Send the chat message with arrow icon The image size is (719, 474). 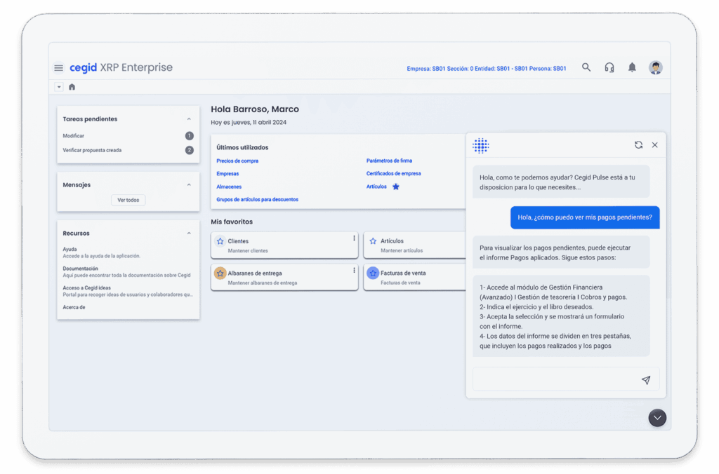tap(645, 380)
